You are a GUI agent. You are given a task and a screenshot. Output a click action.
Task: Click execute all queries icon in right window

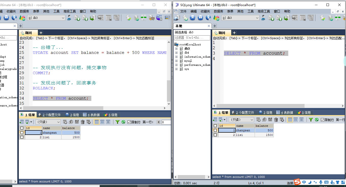pyautogui.click(x=200, y=18)
